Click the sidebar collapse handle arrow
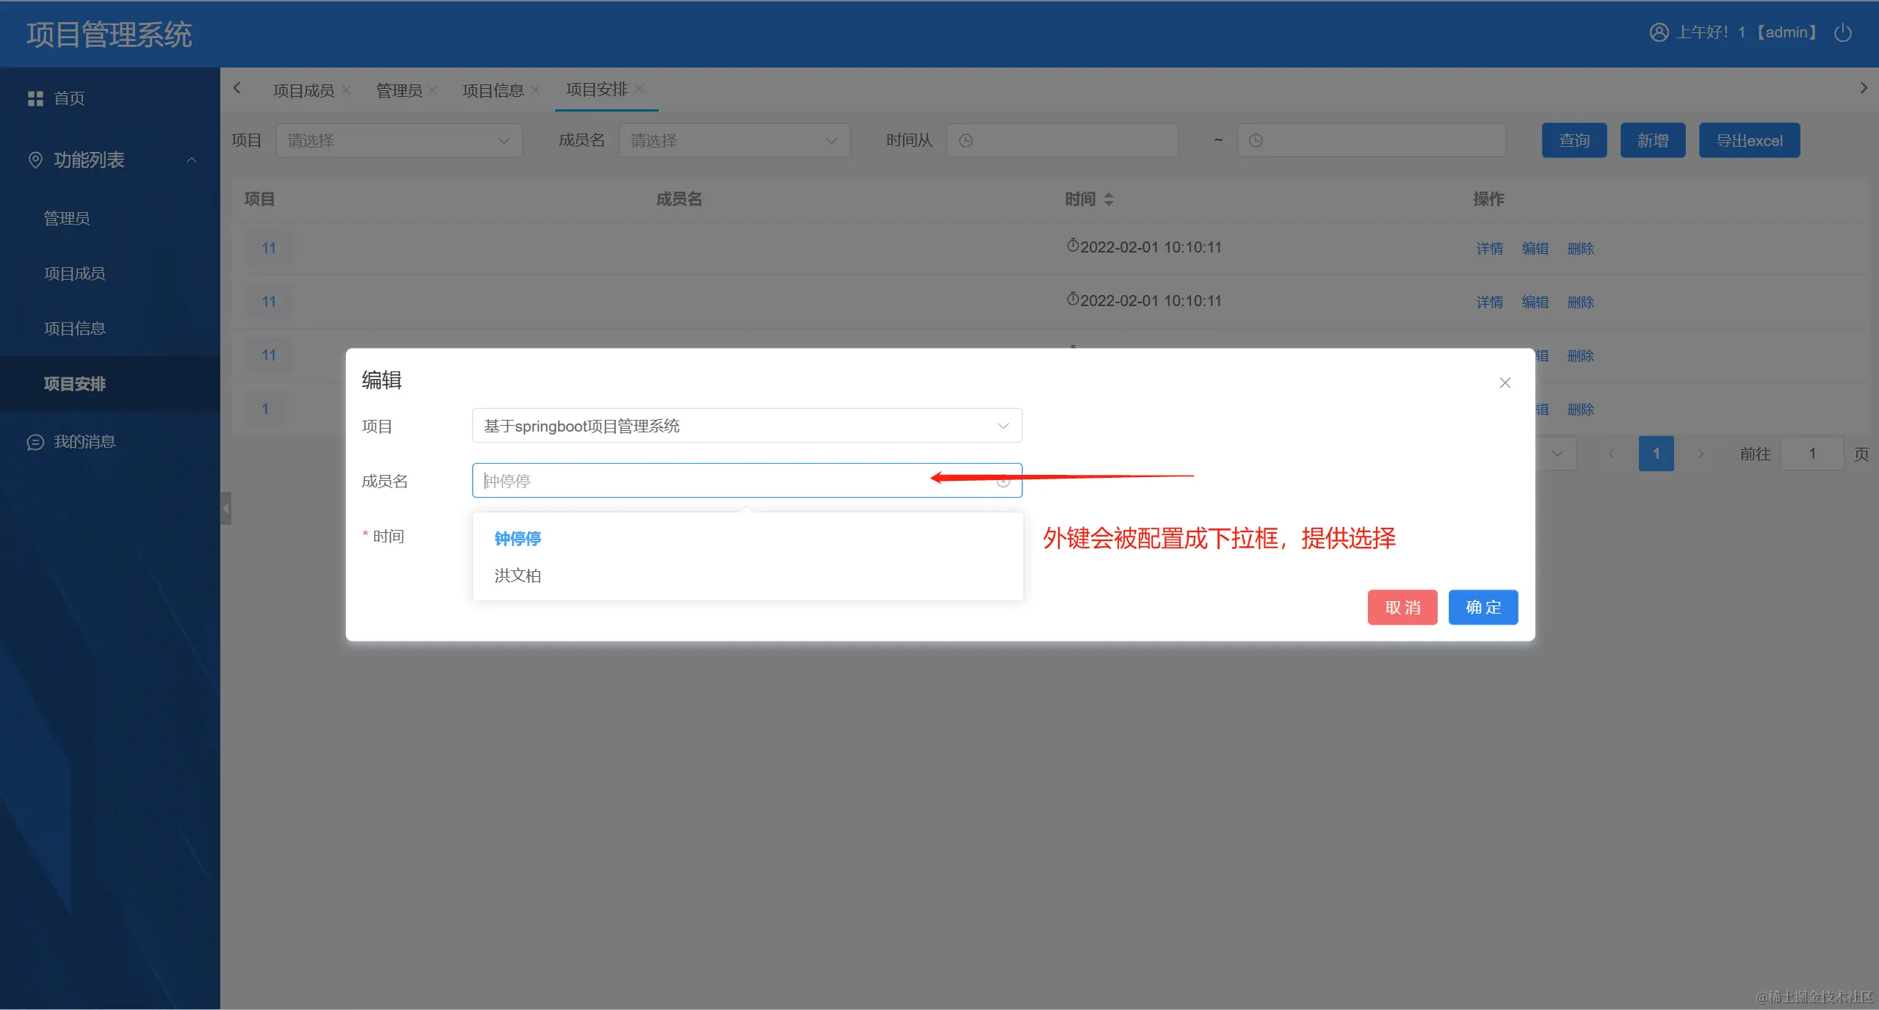This screenshot has width=1879, height=1010. [226, 508]
